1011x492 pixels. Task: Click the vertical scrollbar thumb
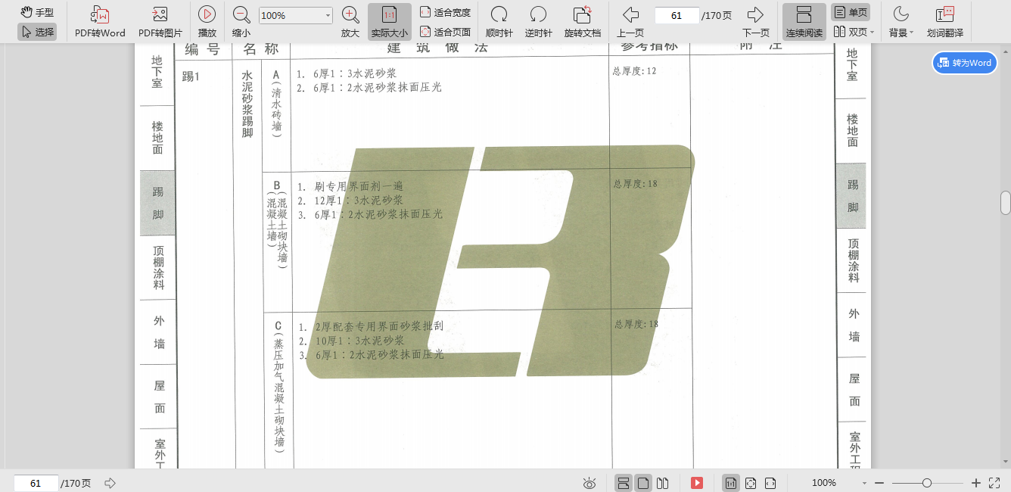coord(1006,203)
